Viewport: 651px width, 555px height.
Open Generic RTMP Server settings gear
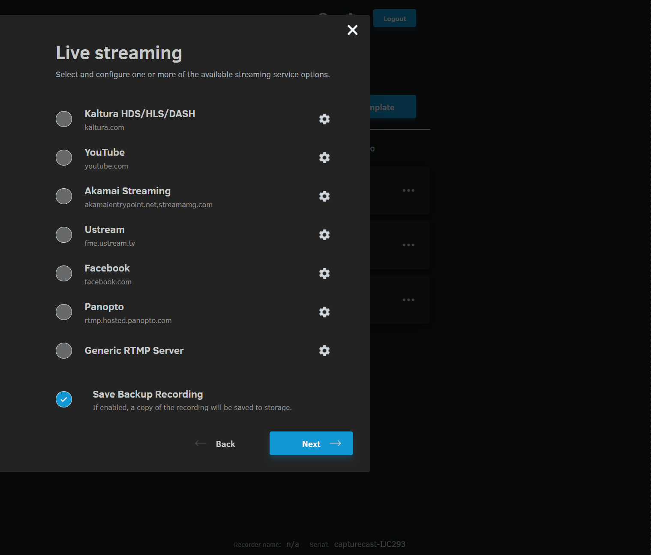[324, 350]
